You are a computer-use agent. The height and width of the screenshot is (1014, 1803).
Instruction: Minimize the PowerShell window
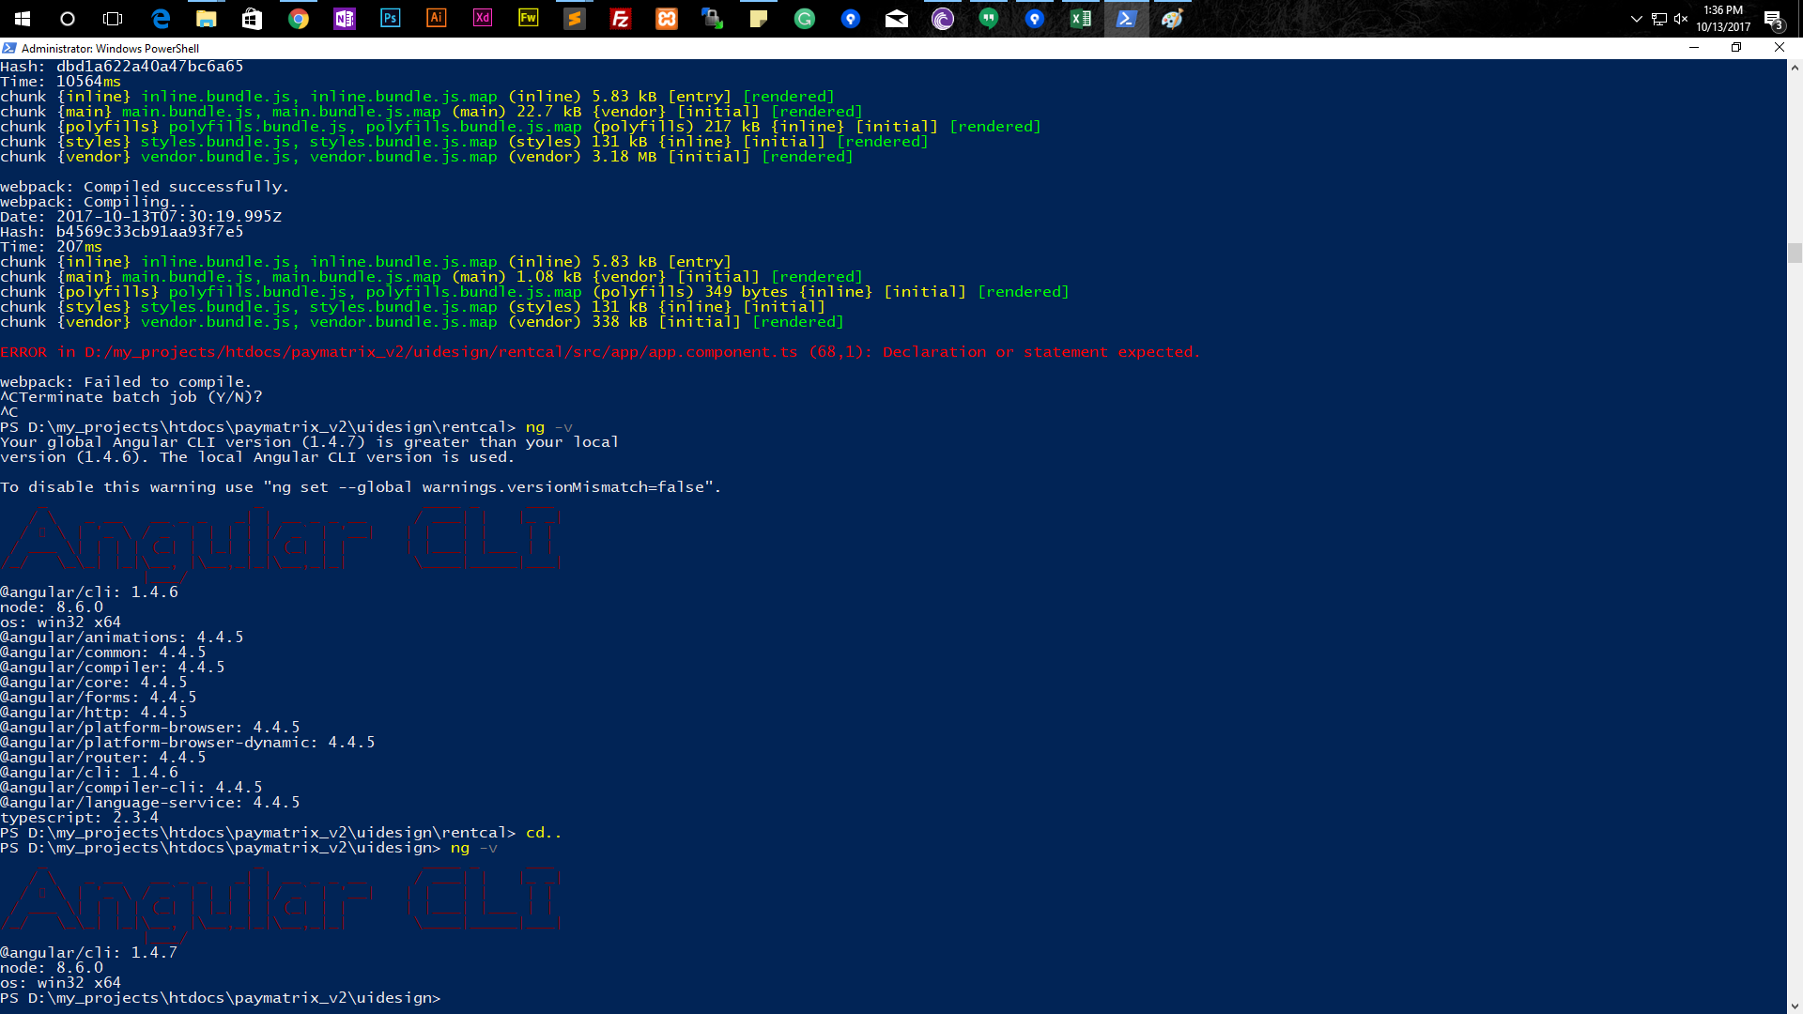pyautogui.click(x=1694, y=48)
